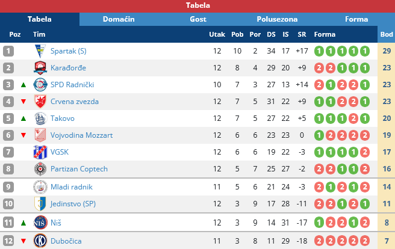Click the Karađorđe club crest

coord(40,68)
